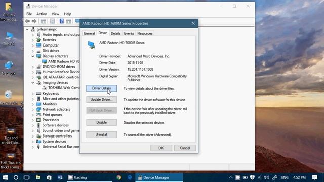Image resolution: width=324 pixels, height=182 pixels.
Task: Click Print queues icon in device tree
Action: coord(38,115)
